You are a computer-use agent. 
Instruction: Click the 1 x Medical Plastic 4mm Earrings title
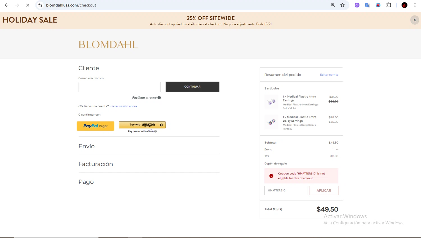[299, 98]
